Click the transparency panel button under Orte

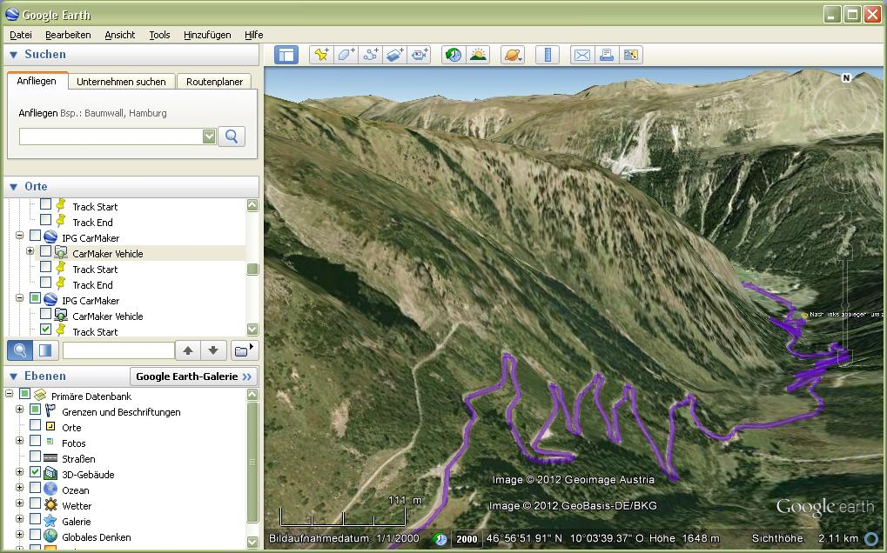[45, 350]
